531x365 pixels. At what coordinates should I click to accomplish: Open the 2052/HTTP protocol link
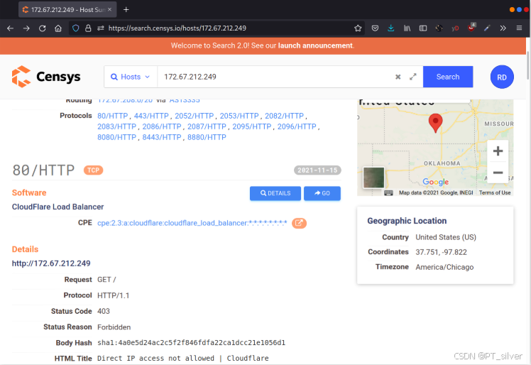pos(194,116)
